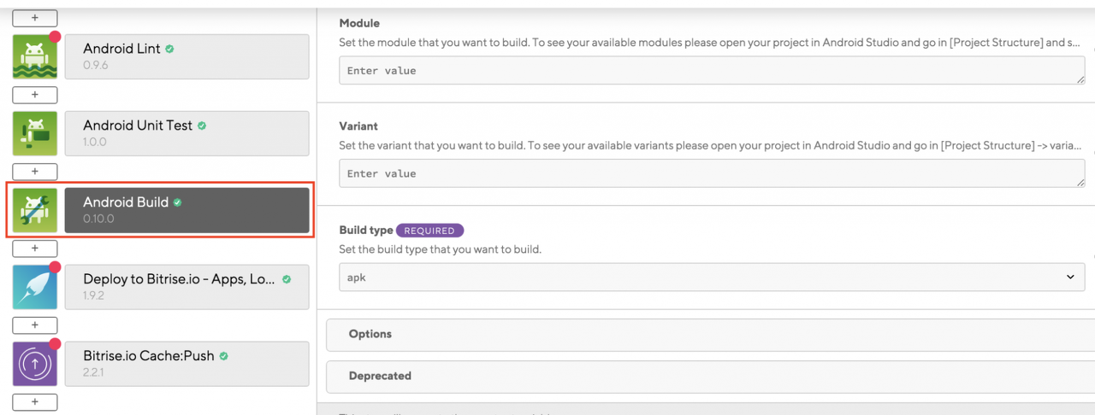The height and width of the screenshot is (415, 1095).
Task: Click the verified badge next to Android Lint
Action: pyautogui.click(x=169, y=50)
